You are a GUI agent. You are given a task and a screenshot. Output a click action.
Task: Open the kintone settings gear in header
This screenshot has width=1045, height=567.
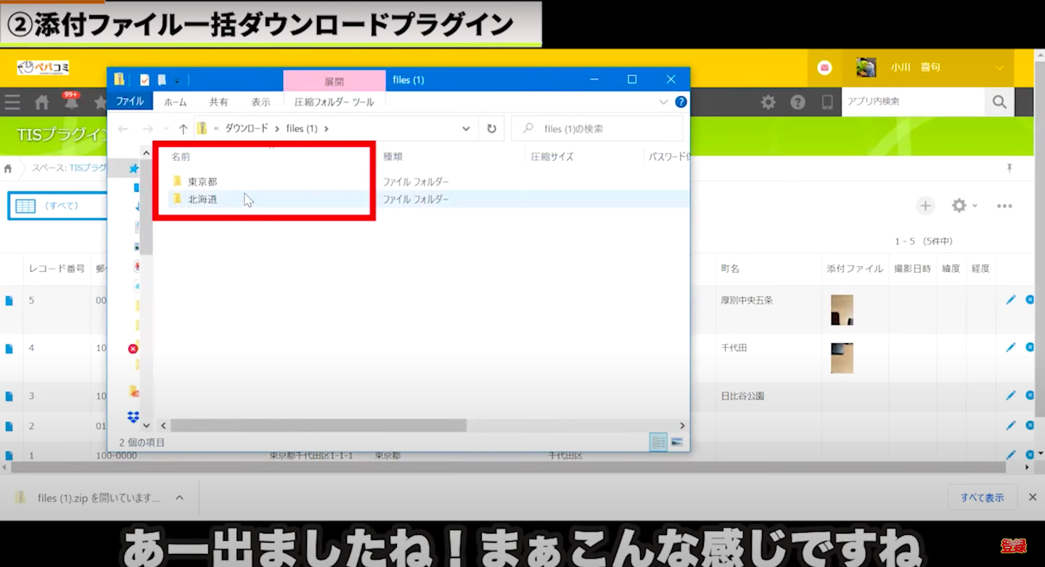tap(768, 102)
